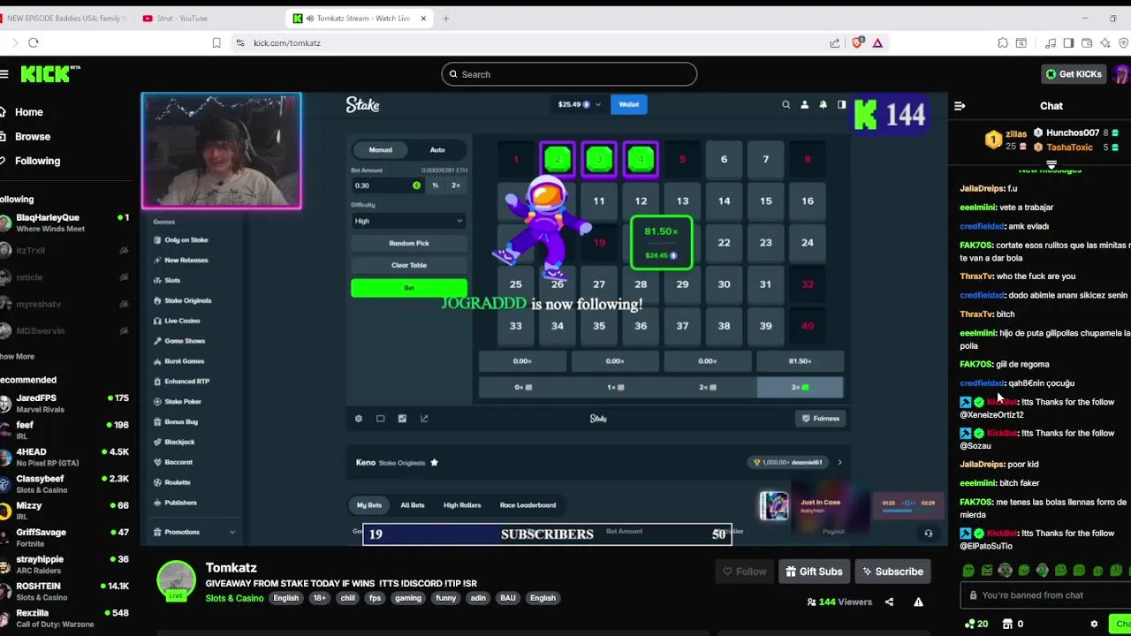1131x636 pixels.
Task: Click the Tomkatz channel avatar
Action: (x=176, y=580)
